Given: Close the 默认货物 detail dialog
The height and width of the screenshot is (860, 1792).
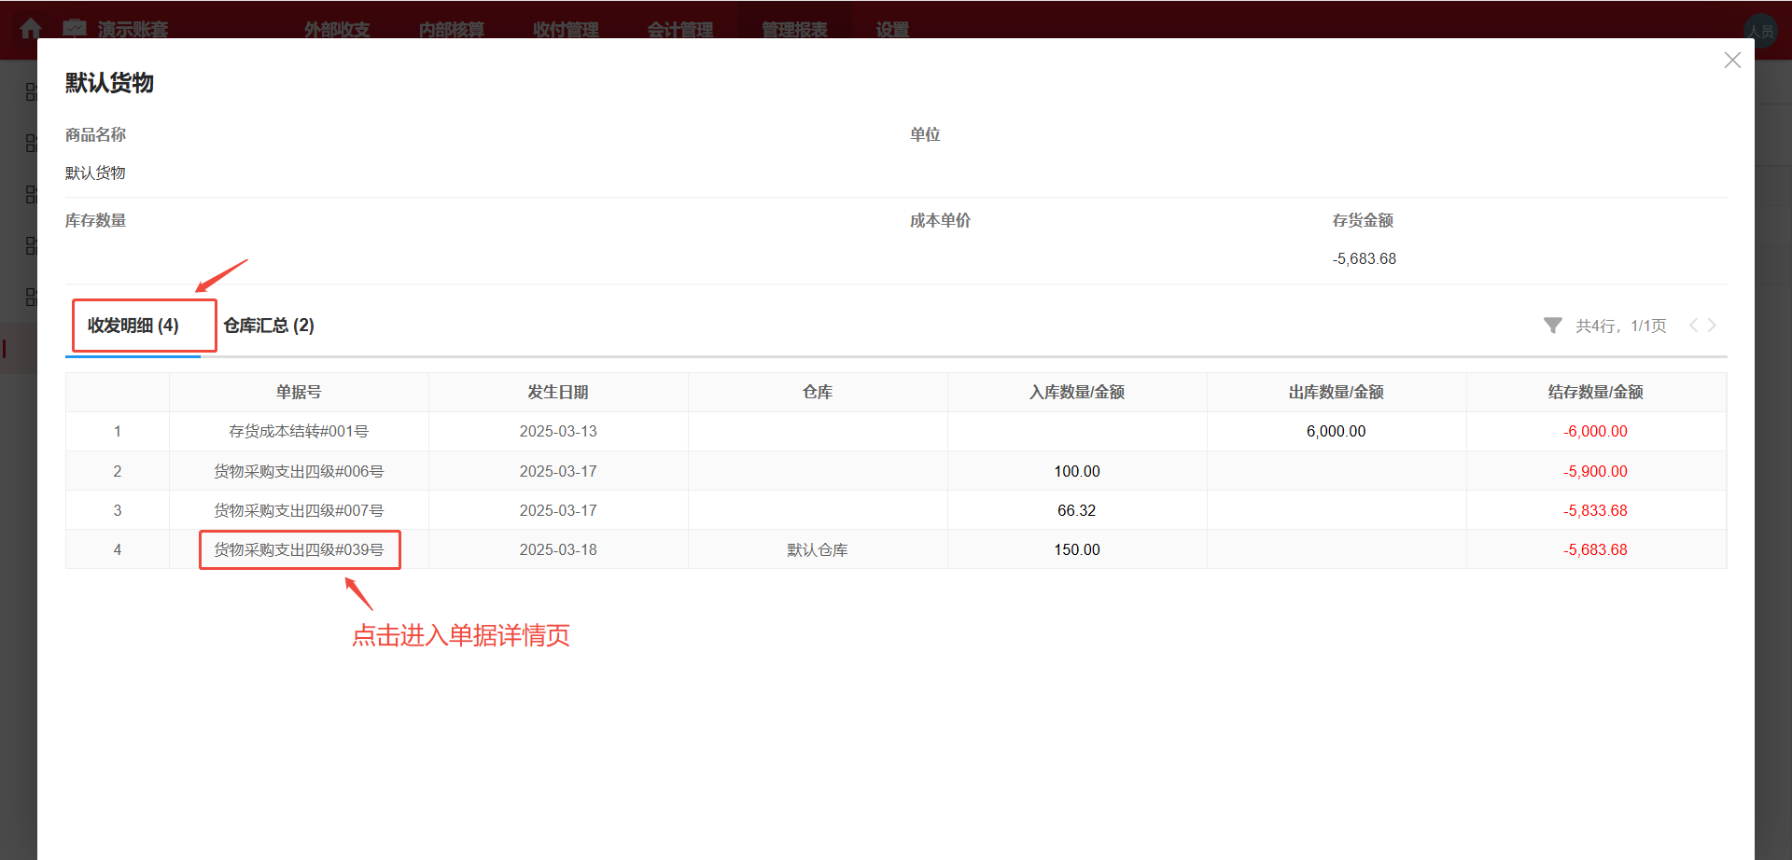Looking at the screenshot, I should point(1732,60).
